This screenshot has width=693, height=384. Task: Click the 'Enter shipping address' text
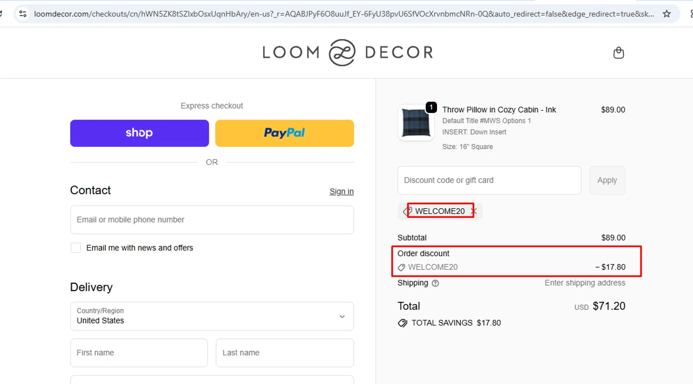584,283
